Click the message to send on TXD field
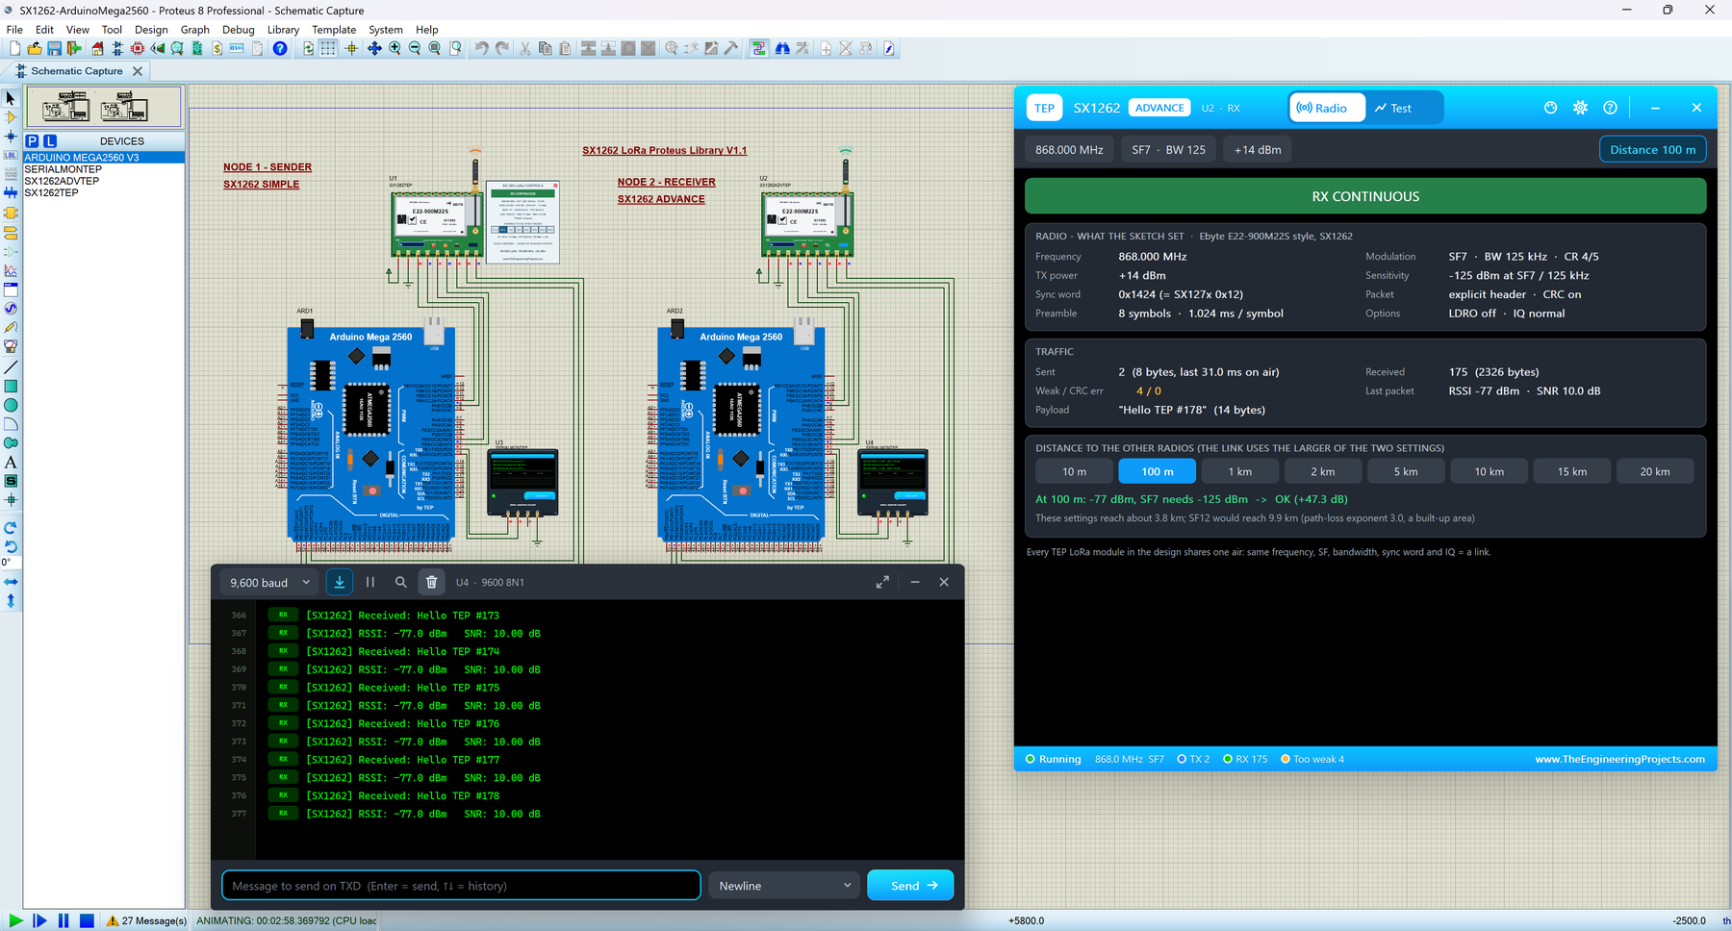The image size is (1732, 931). (461, 886)
